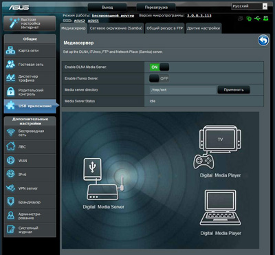Click the Медиасервер page heading
The width and height of the screenshot is (275, 255).
pyautogui.click(x=78, y=43)
